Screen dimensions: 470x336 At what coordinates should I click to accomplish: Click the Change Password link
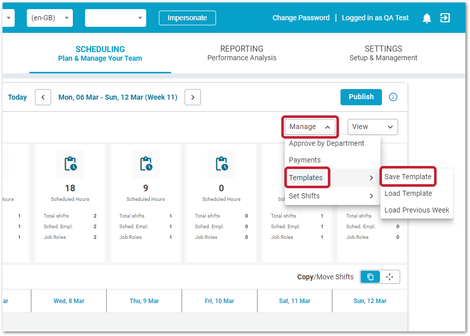tap(301, 18)
